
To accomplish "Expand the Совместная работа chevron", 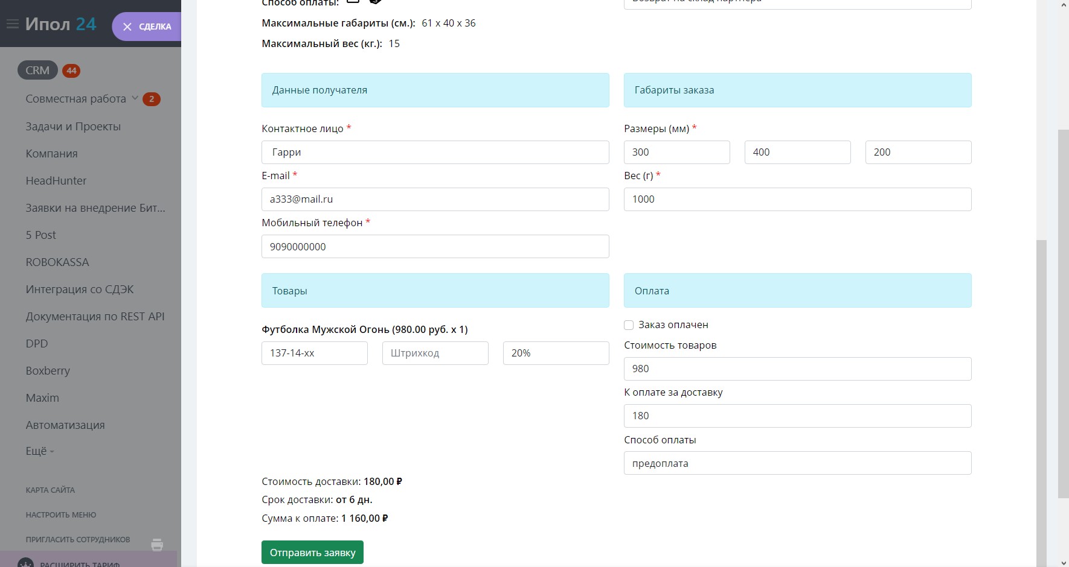I will 135,98.
